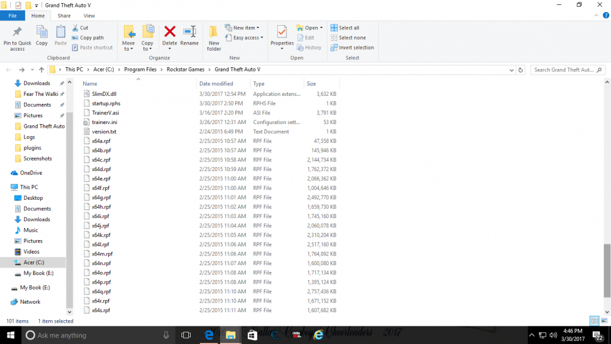
Task: Click the Open ribbon button
Action: (309, 28)
